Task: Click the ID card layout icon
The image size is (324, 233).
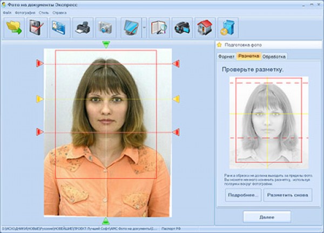Action: click(60, 27)
